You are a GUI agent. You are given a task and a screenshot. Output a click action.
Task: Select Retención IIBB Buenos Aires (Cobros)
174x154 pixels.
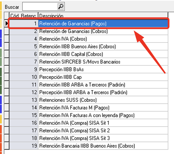[x=89, y=47]
